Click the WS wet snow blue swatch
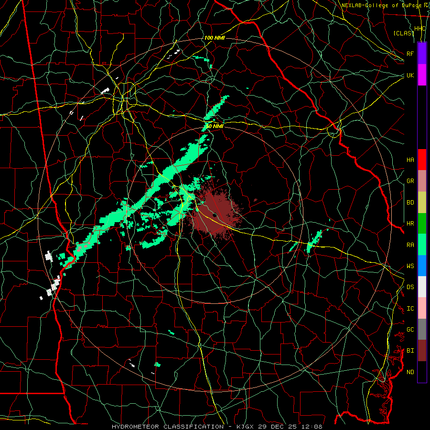 click(422, 266)
